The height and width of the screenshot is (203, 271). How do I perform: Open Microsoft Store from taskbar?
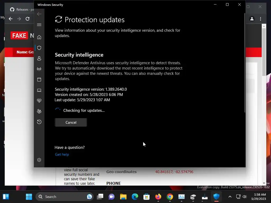coord(146,197)
